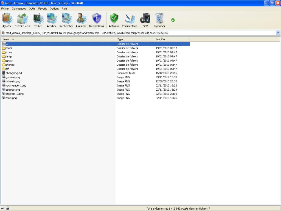Run the Tester archive tool

pos(38,20)
